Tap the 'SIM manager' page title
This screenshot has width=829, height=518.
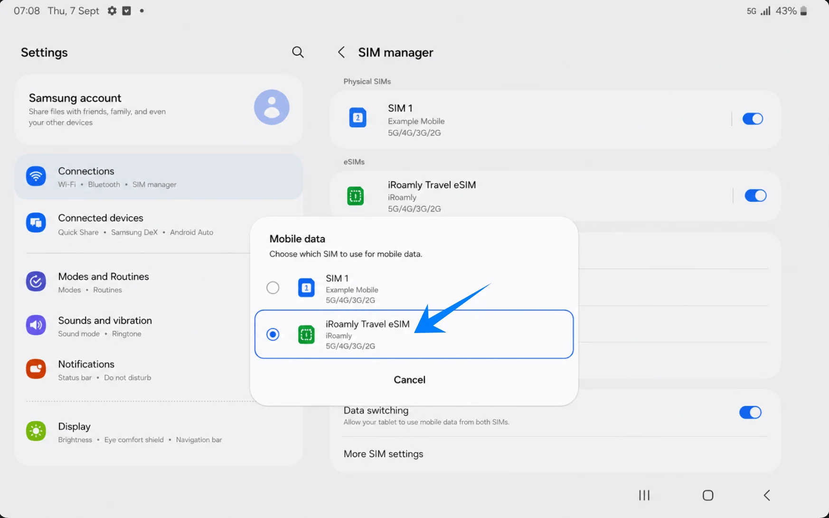[x=396, y=52]
